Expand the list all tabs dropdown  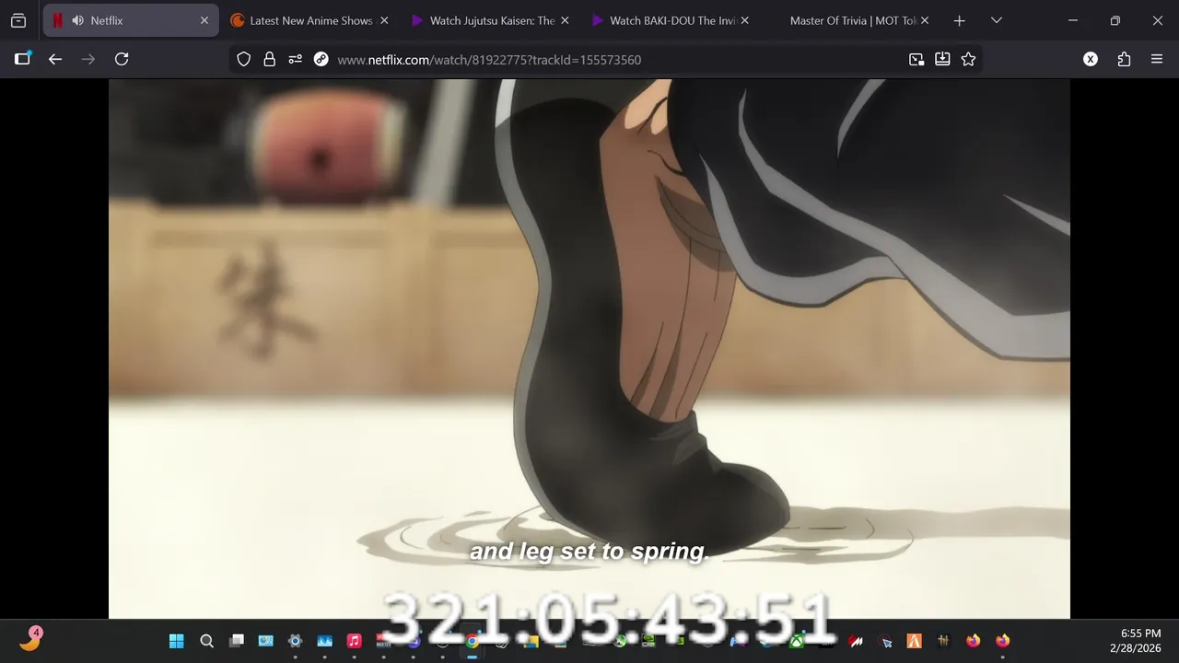click(x=996, y=20)
